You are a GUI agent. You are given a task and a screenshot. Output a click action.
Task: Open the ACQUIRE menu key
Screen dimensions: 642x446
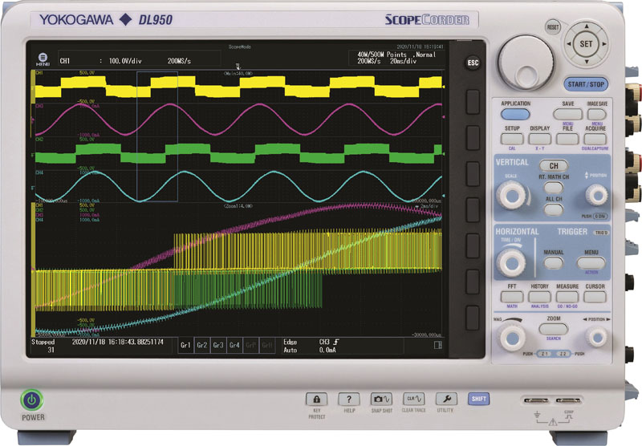[x=595, y=139]
